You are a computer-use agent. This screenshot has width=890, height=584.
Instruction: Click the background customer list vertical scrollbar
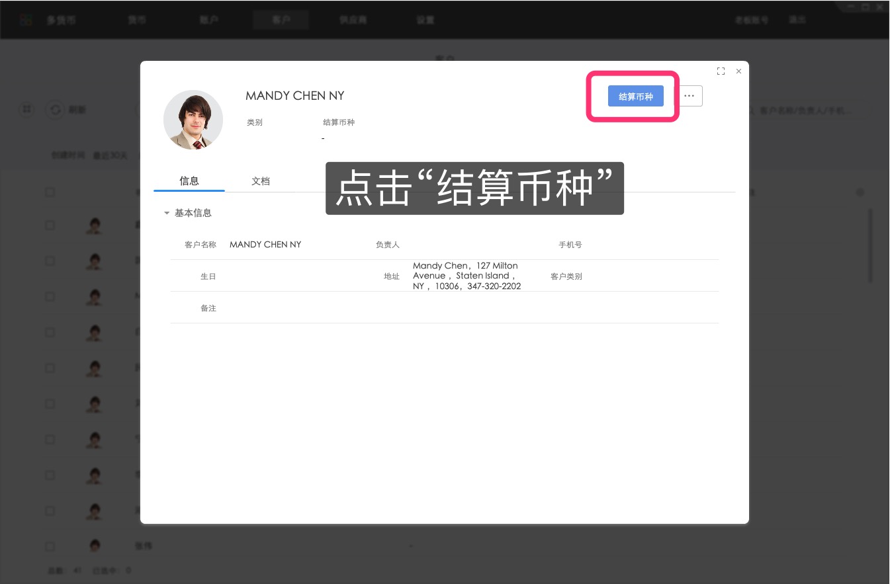pos(870,246)
